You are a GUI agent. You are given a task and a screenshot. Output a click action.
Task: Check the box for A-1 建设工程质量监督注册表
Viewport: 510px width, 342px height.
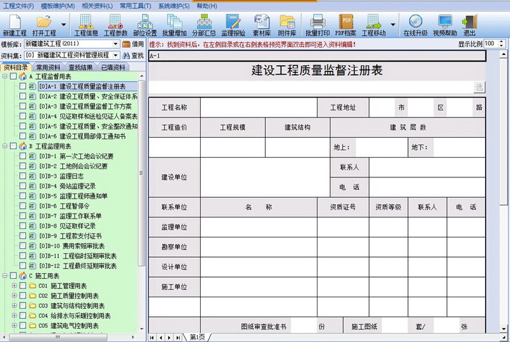click(22, 86)
